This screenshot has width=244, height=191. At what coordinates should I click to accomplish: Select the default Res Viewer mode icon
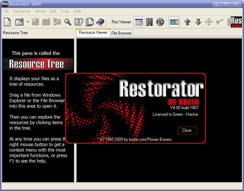[139, 22]
